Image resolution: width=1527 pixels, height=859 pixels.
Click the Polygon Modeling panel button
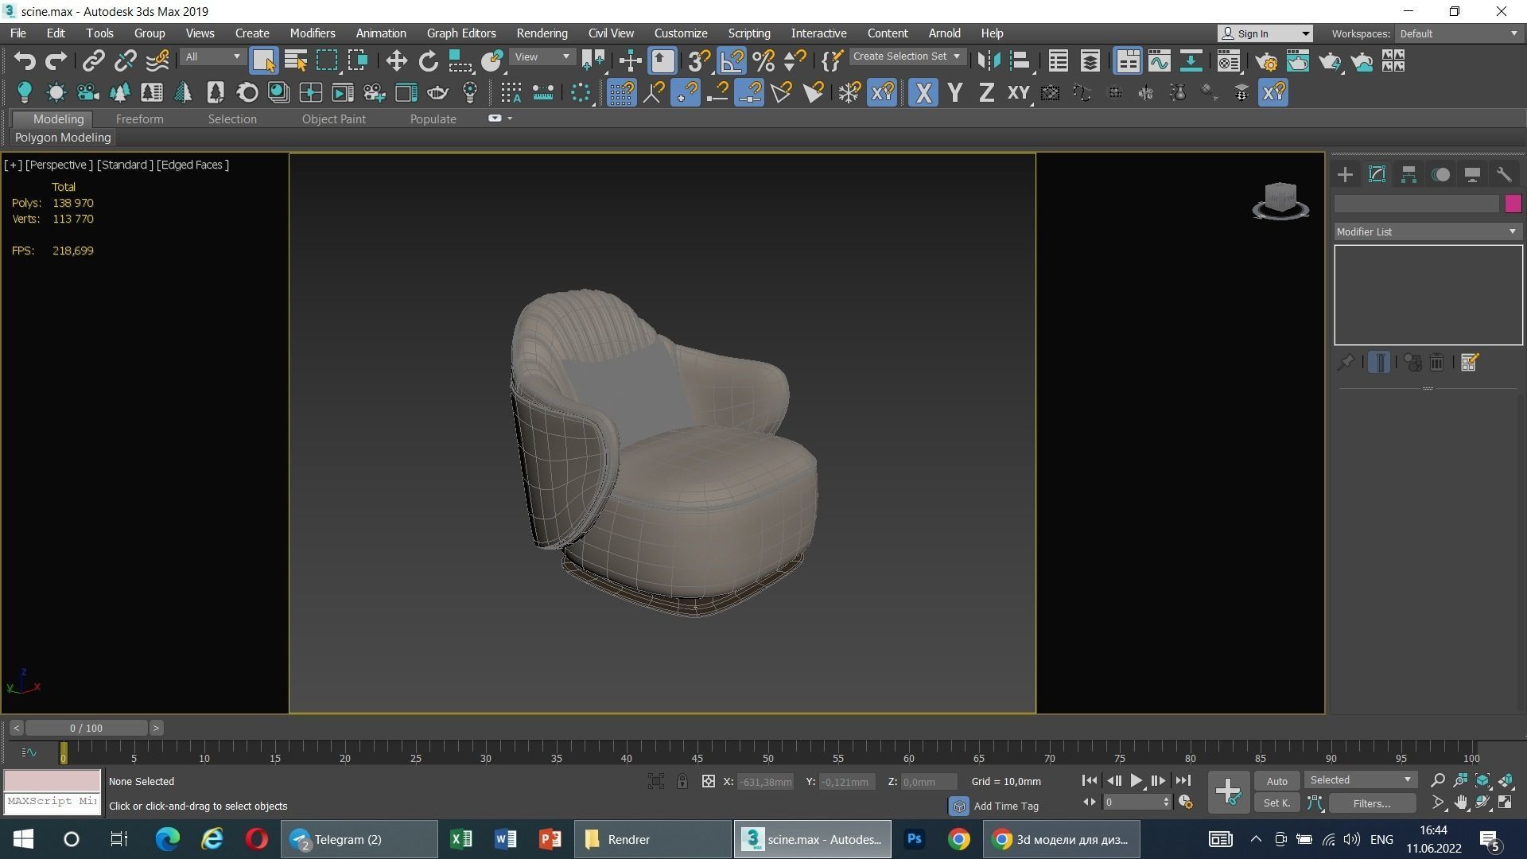(x=63, y=138)
